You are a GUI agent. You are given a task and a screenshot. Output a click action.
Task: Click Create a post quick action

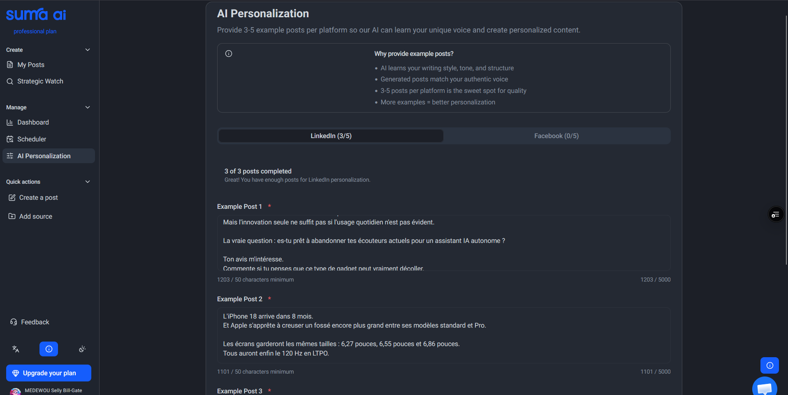38,198
